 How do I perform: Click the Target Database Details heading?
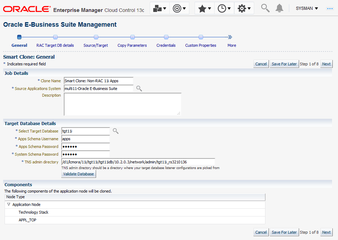coord(30,124)
